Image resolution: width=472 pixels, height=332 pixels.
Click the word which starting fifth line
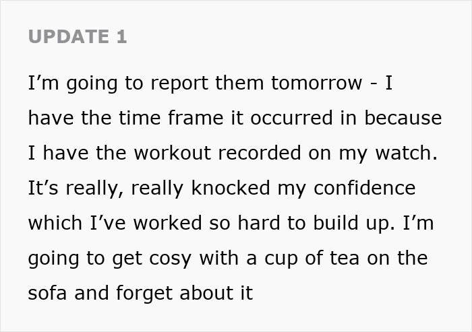click(x=54, y=223)
